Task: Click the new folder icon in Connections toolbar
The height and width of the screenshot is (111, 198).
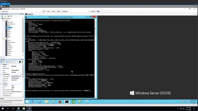Action: click(5, 16)
